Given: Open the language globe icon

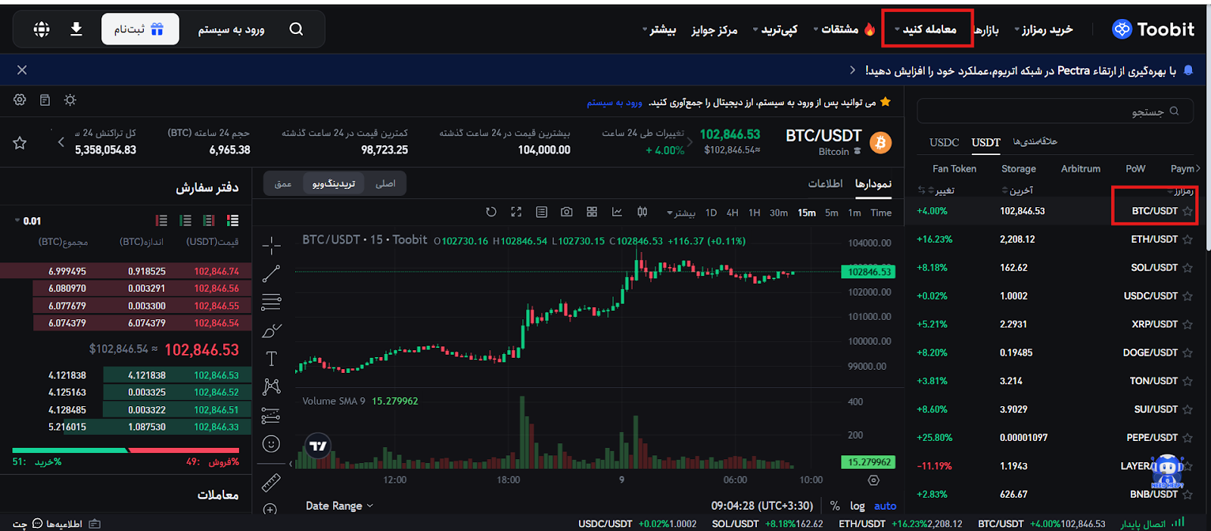Looking at the screenshot, I should point(42,29).
